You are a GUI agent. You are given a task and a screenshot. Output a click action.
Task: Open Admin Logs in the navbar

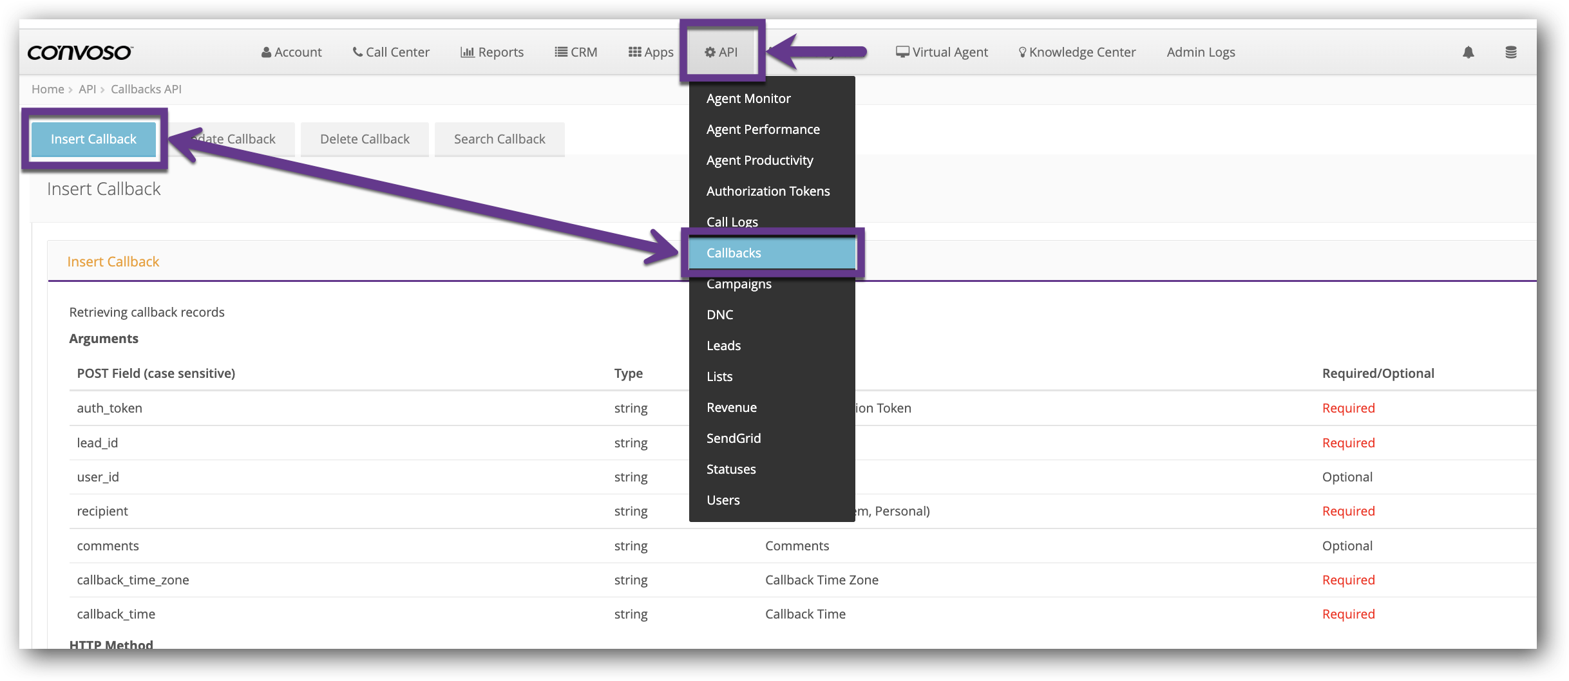click(1201, 52)
